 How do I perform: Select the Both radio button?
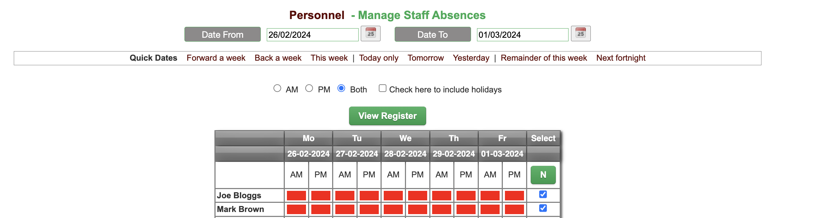point(341,89)
